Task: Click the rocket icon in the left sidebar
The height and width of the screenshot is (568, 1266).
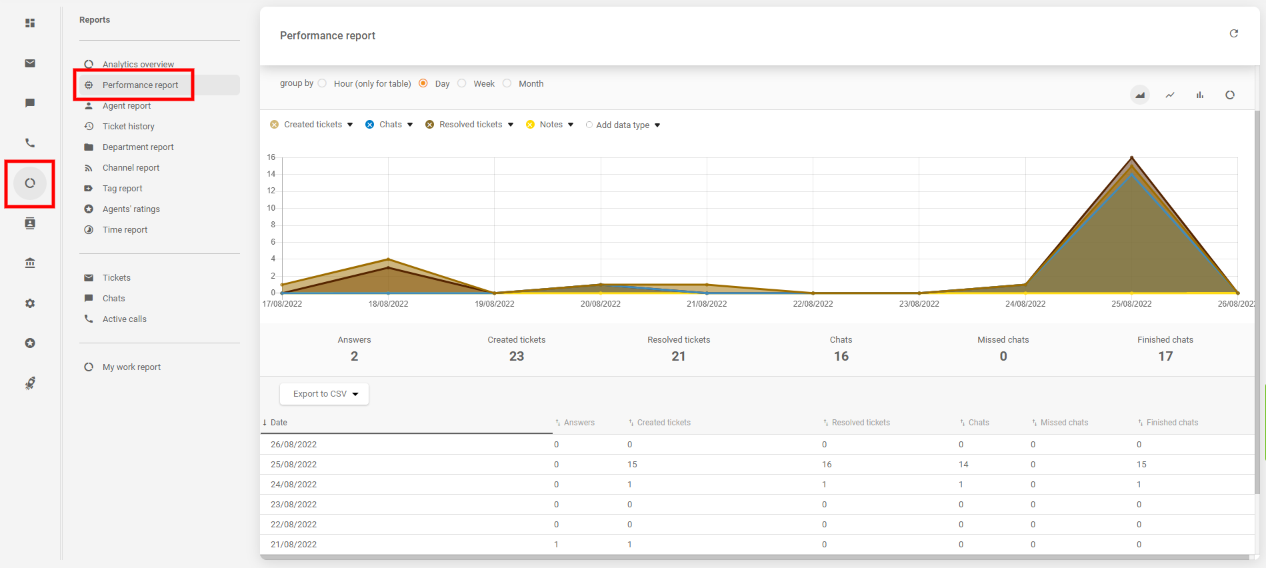Action: click(x=30, y=383)
